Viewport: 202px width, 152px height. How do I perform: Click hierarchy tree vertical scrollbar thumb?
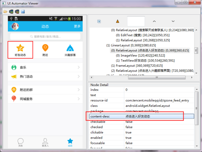[x=196, y=51]
